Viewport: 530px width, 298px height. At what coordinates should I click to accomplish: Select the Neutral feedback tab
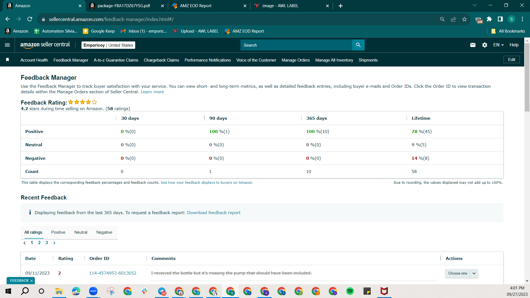point(81,232)
